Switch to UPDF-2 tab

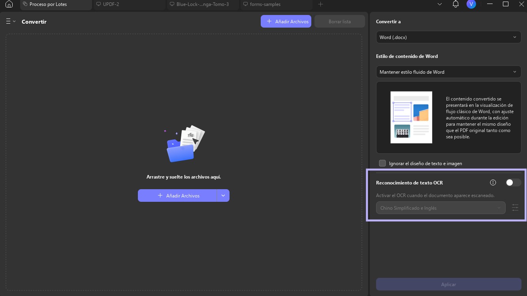(x=129, y=4)
